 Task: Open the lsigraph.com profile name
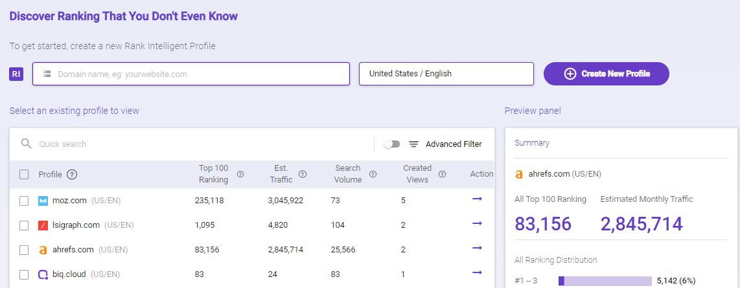76,225
